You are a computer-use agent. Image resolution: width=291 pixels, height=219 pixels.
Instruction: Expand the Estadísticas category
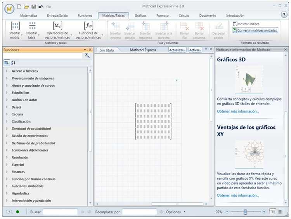click(7, 92)
